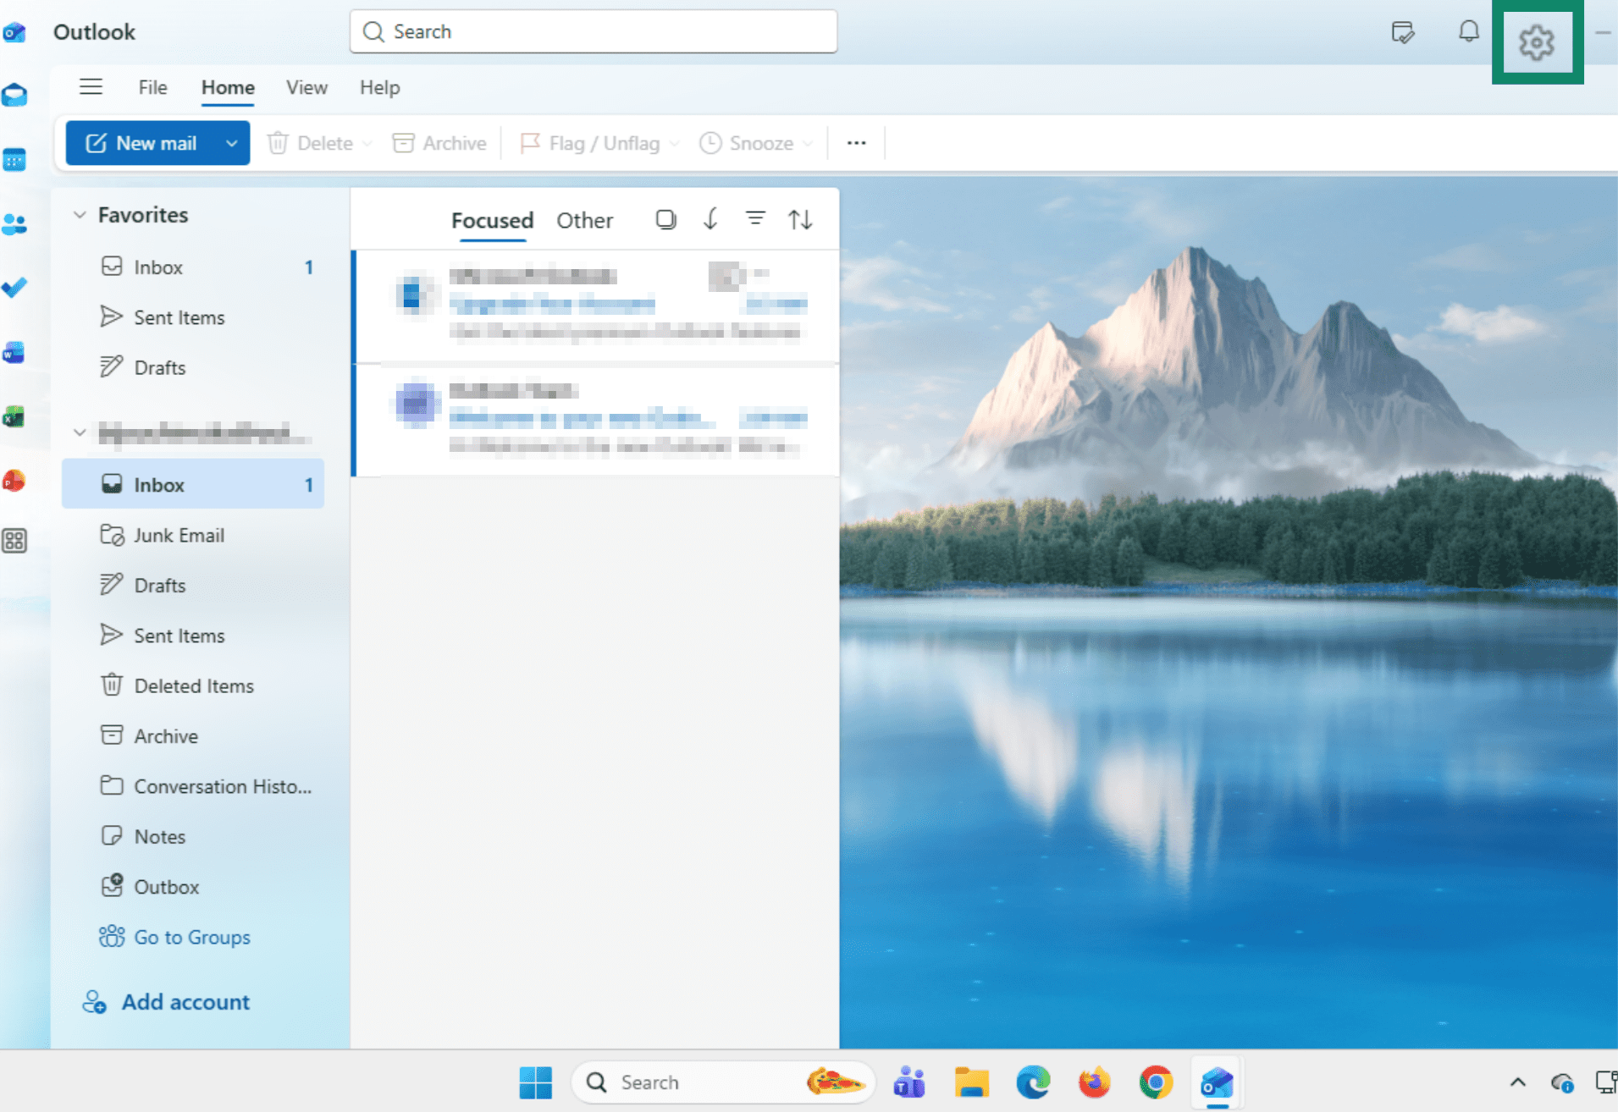
Task: Click the Delete button in ribbon
Action: point(310,143)
